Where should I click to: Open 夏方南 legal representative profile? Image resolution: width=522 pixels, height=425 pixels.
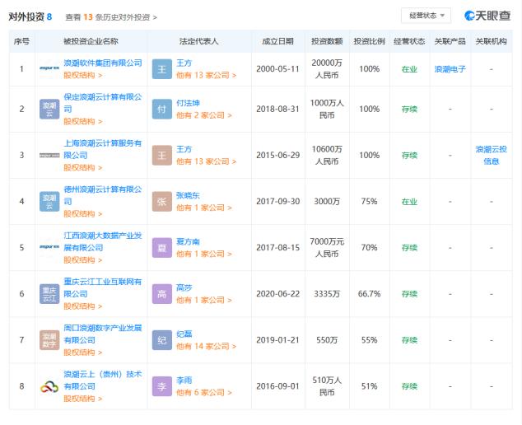point(188,242)
